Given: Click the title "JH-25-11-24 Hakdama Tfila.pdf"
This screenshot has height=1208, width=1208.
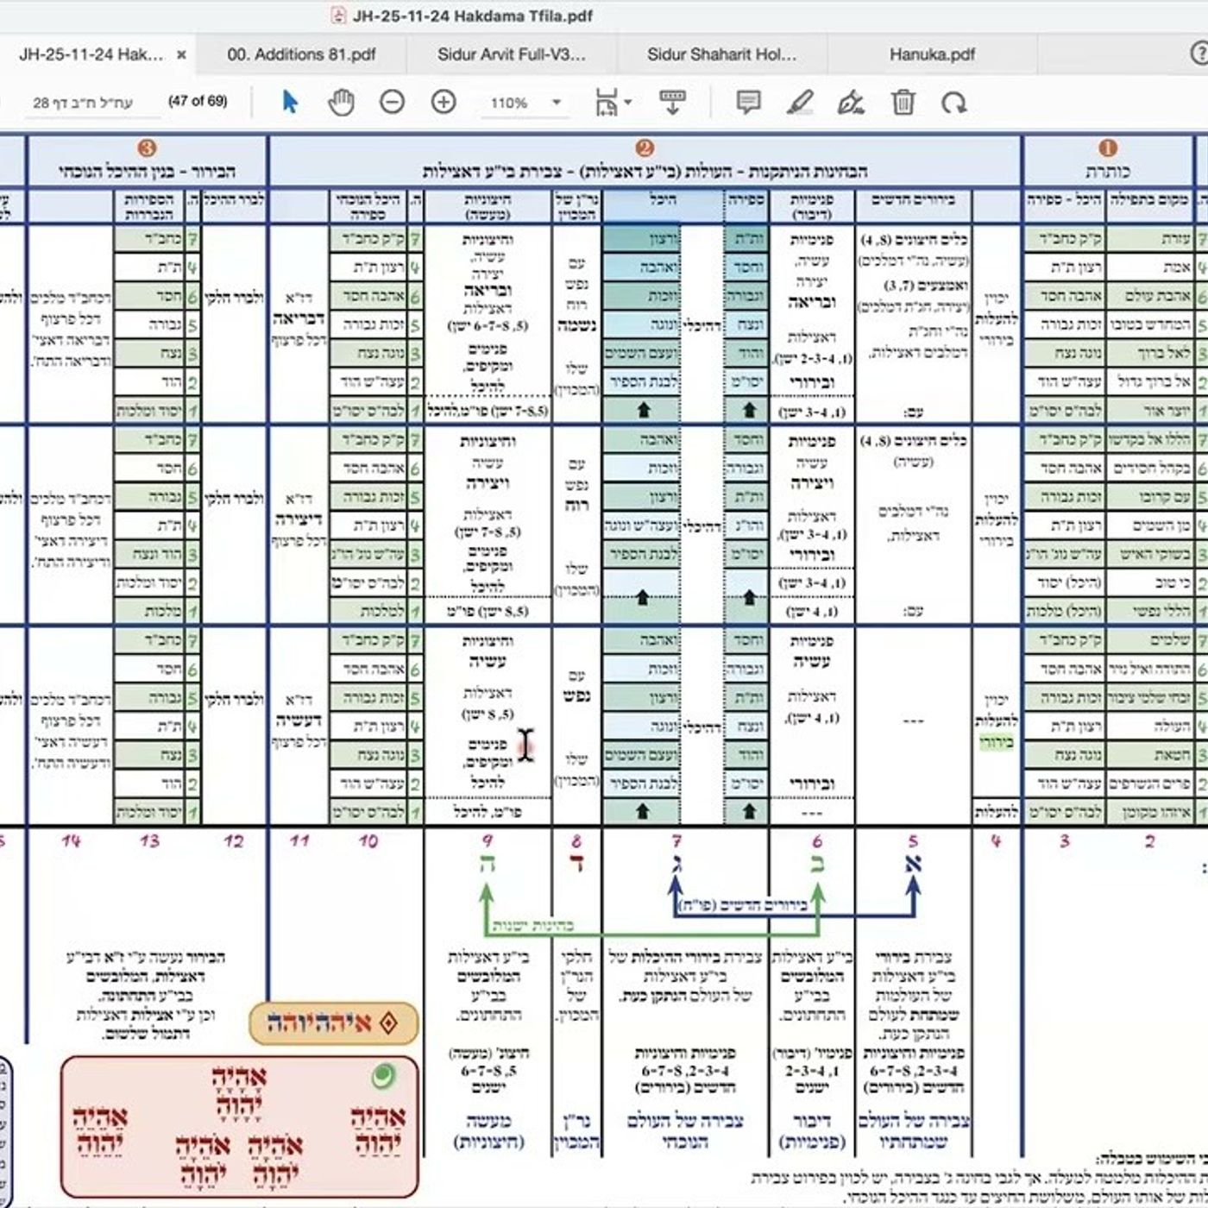Looking at the screenshot, I should [473, 16].
